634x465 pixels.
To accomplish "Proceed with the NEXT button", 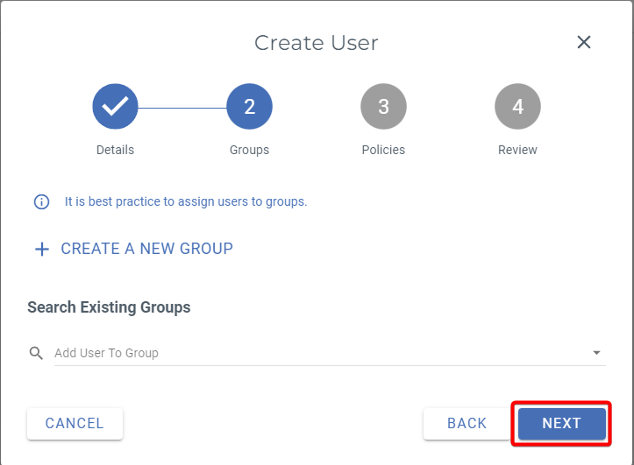I will (x=561, y=423).
